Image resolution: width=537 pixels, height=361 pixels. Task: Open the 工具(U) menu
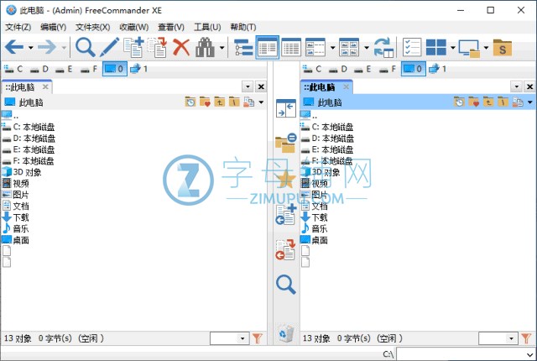click(207, 27)
